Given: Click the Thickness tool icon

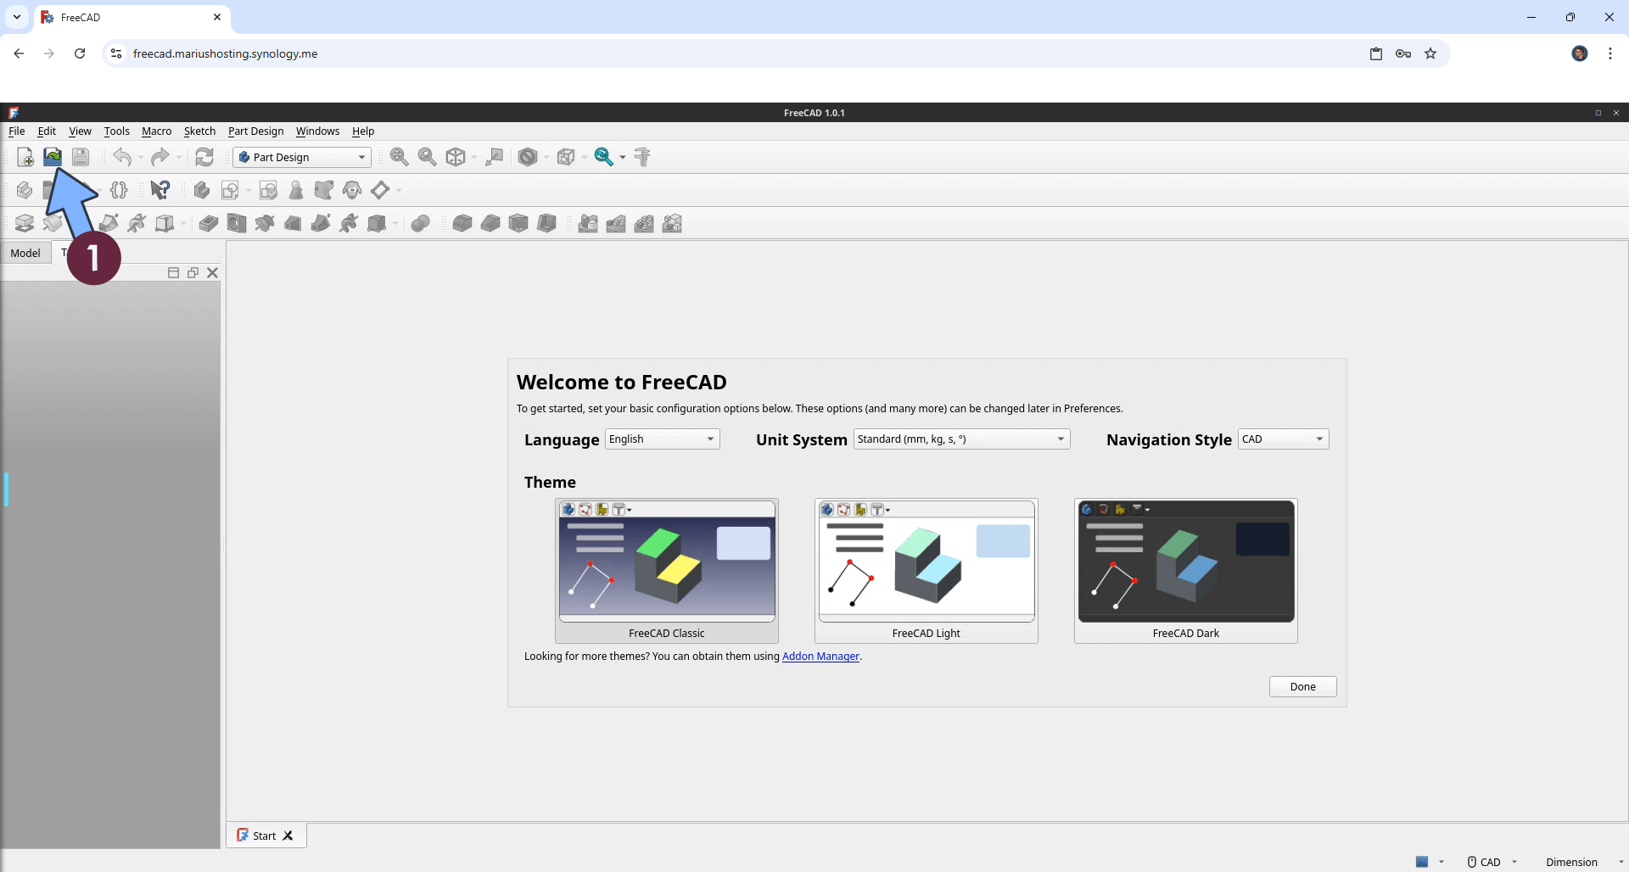Looking at the screenshot, I should 547,223.
